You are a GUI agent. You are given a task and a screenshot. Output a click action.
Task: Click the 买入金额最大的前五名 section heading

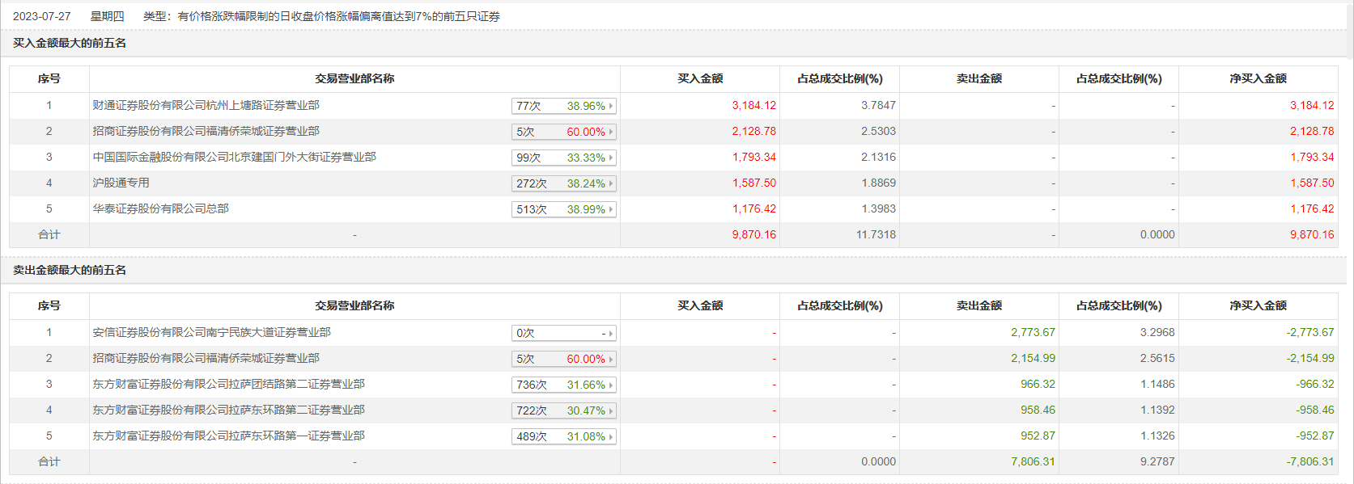coord(70,43)
